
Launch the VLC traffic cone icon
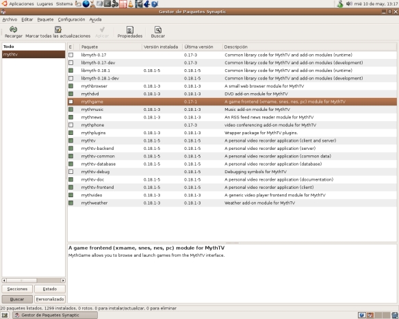pos(131,3)
